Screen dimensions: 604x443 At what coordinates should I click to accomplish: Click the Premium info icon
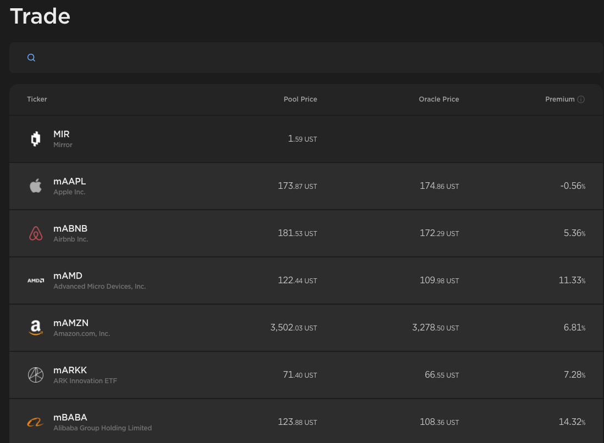point(581,99)
